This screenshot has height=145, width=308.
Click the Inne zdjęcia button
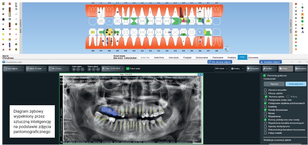pos(13,68)
